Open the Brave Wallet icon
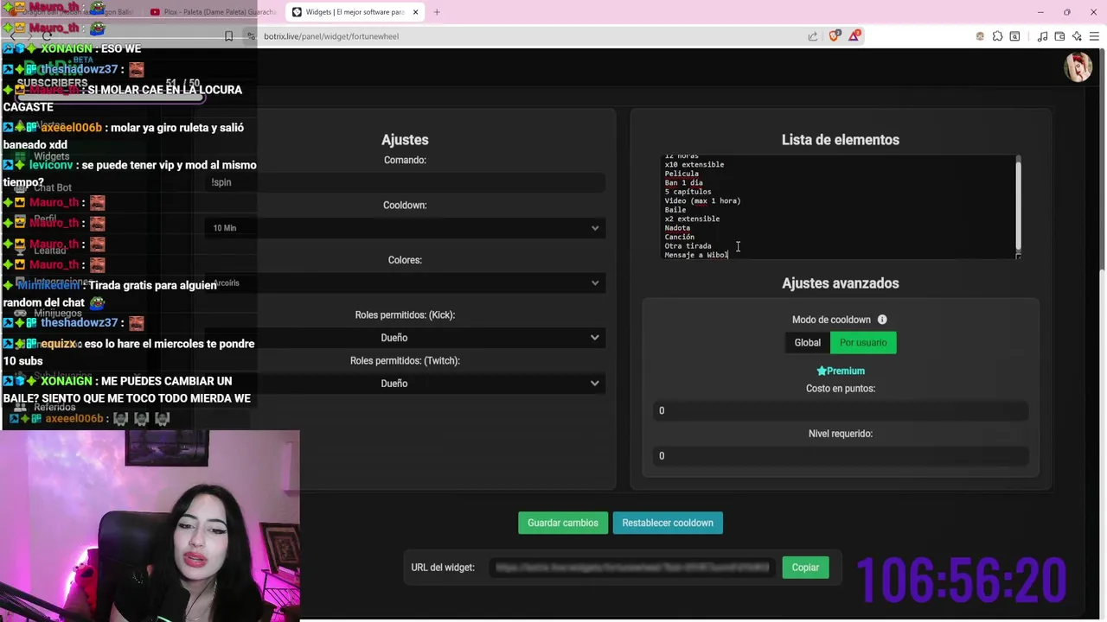1107x622 pixels. coord(1060,36)
